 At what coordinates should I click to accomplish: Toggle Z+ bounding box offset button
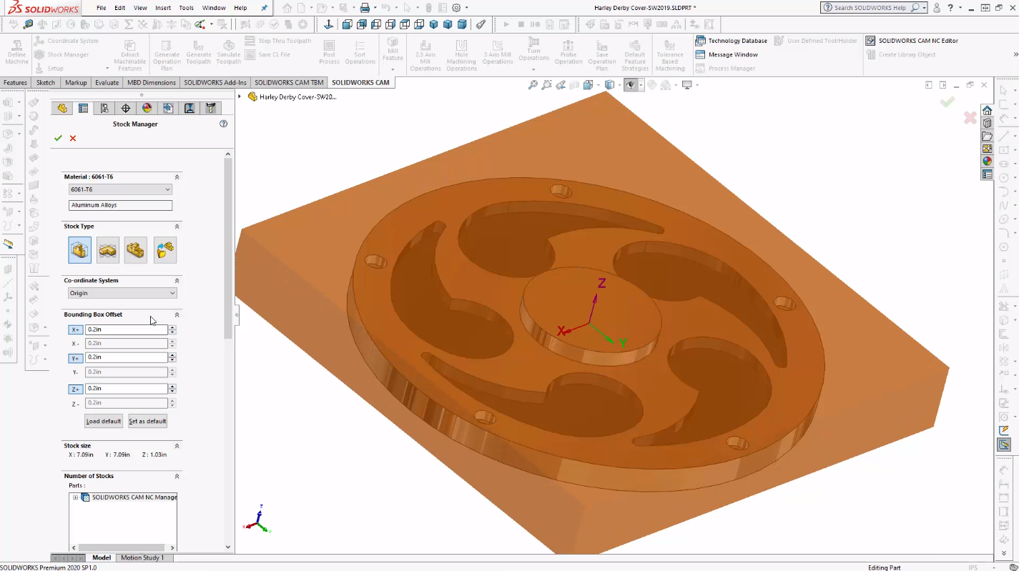(x=76, y=389)
